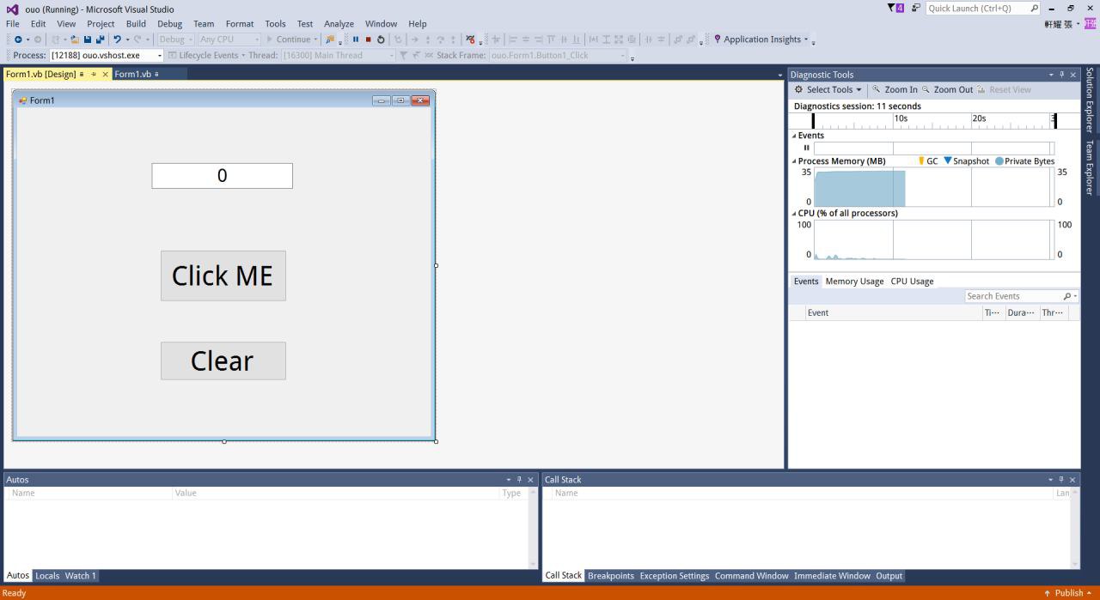Toggle auto-hide pin on Diagnostic Tools panel

pos(1061,75)
